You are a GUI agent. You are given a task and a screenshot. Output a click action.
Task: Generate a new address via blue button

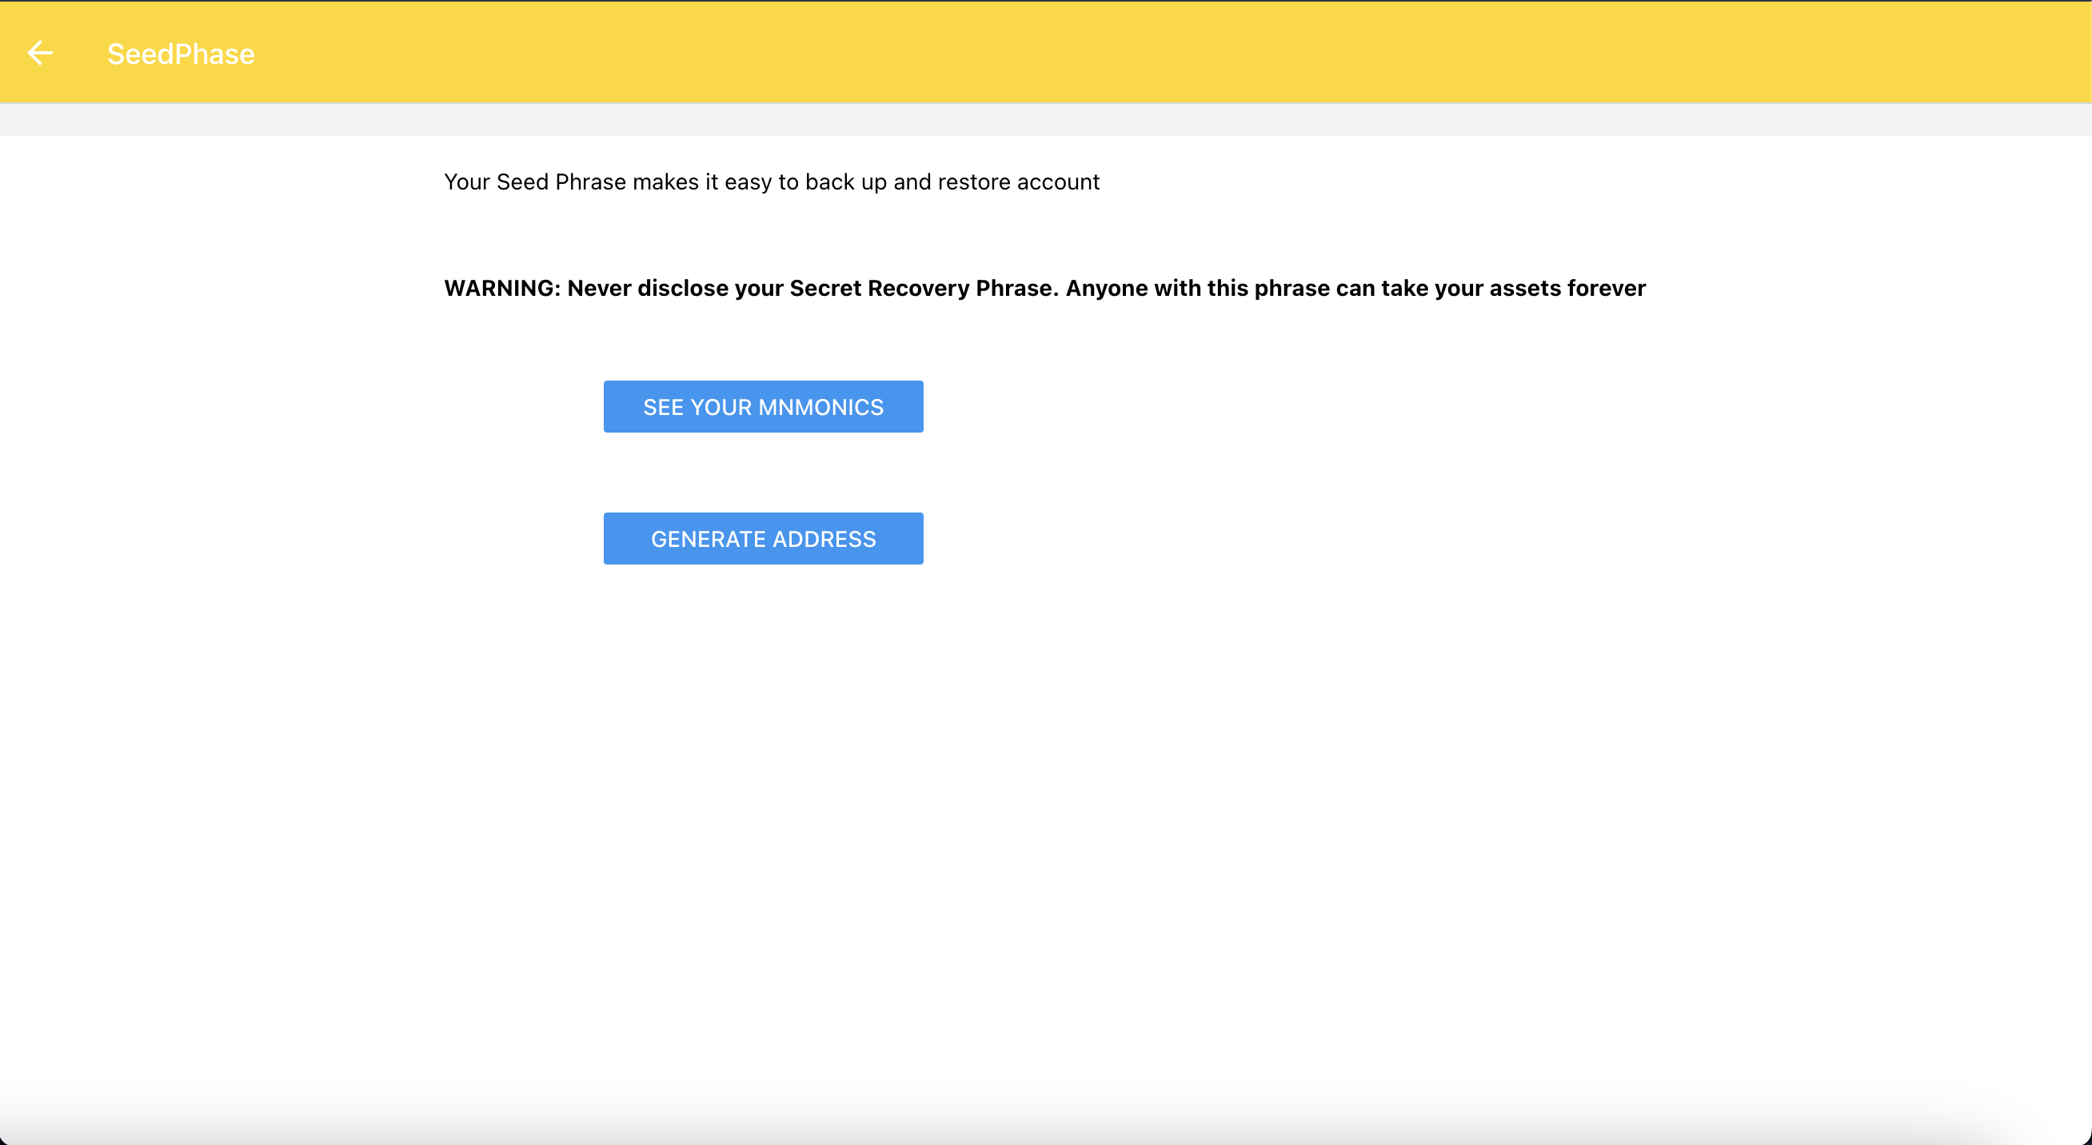763,538
